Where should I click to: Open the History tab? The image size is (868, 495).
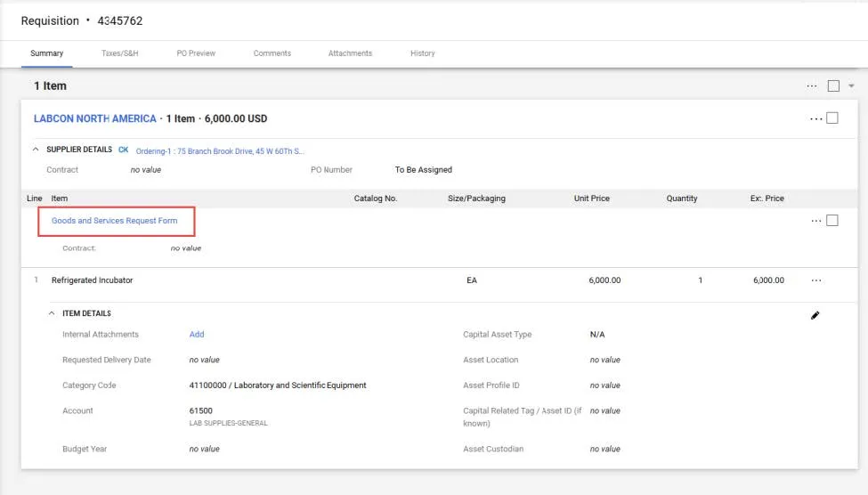coord(422,53)
